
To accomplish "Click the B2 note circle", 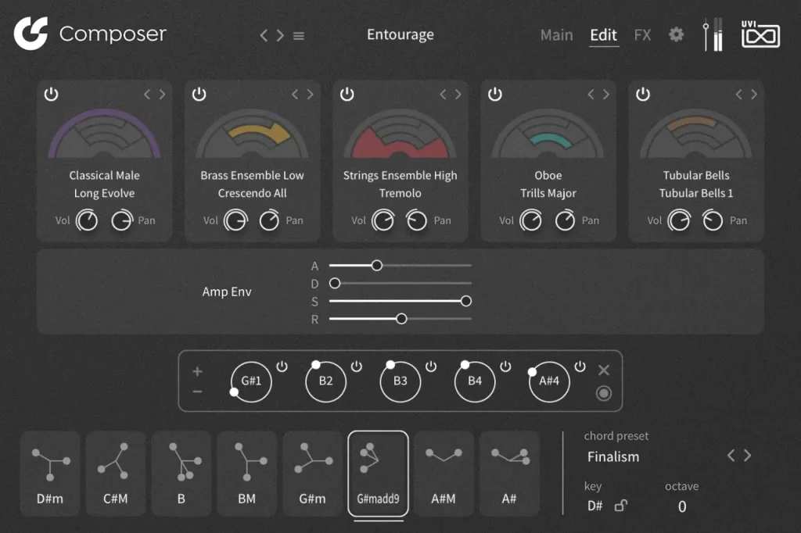I will coord(325,381).
